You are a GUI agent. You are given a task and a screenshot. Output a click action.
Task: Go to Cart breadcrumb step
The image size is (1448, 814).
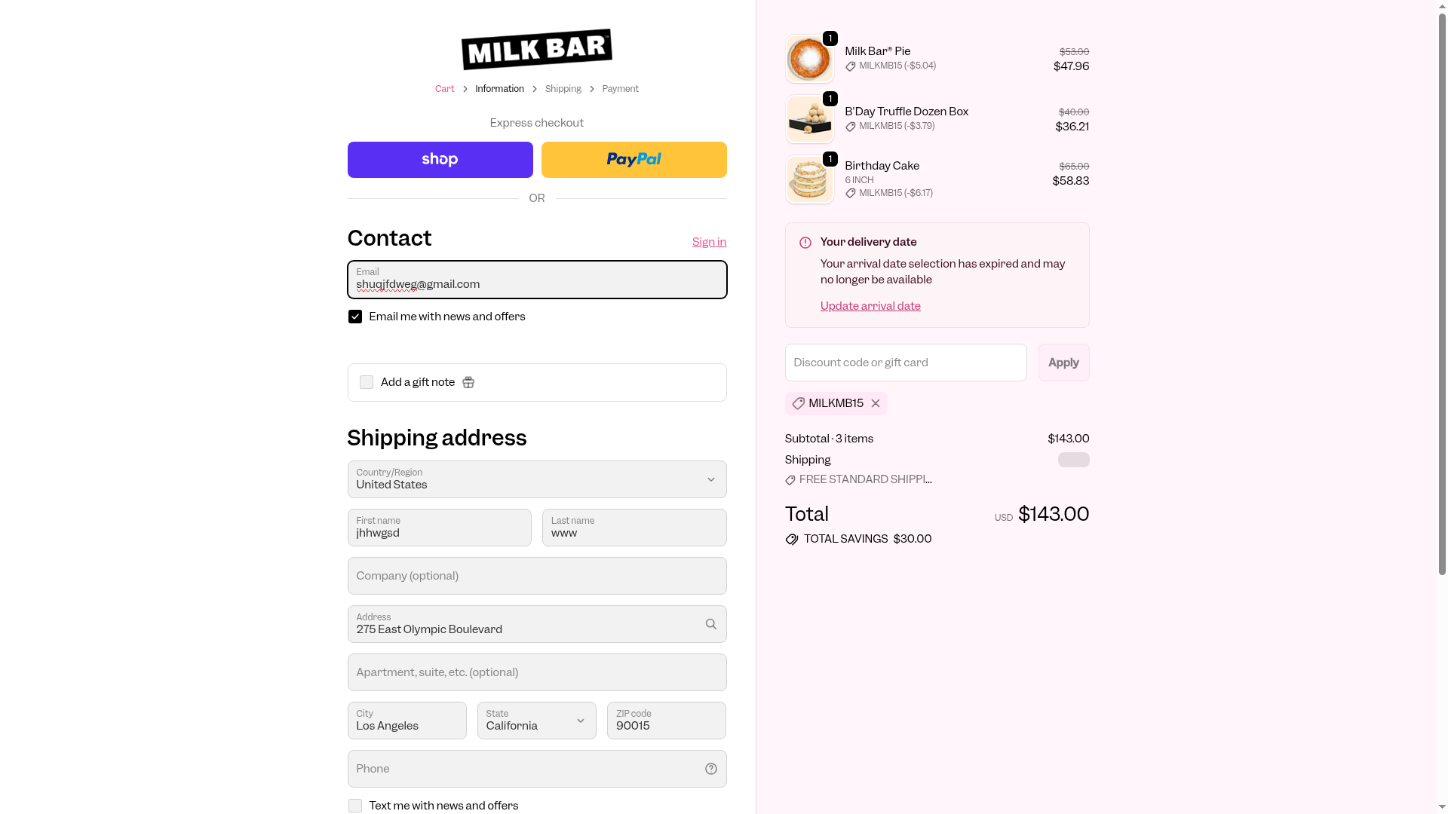[444, 89]
